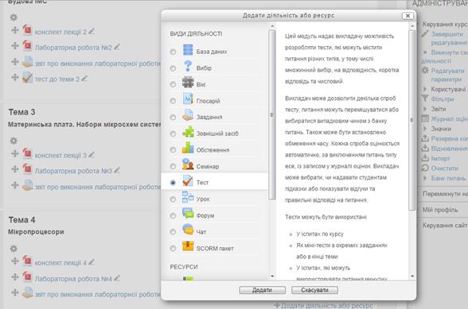Click the Форум speech bubbles icon

[188, 214]
